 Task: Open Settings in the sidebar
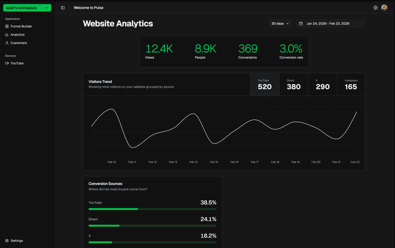click(x=17, y=241)
